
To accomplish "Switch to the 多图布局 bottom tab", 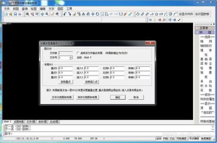I will (19, 122).
